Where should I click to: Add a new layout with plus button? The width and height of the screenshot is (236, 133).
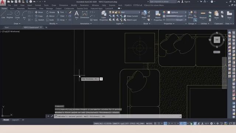pos(23,120)
